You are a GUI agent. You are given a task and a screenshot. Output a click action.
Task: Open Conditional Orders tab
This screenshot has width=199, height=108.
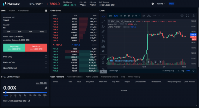(110, 77)
